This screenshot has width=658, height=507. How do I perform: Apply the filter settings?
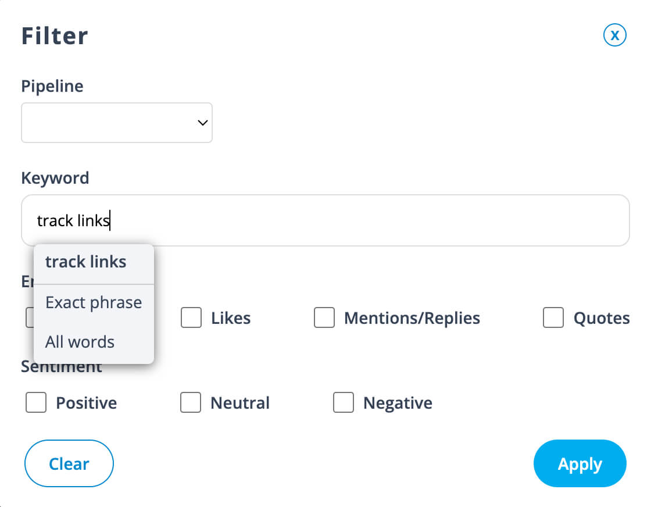[580, 463]
